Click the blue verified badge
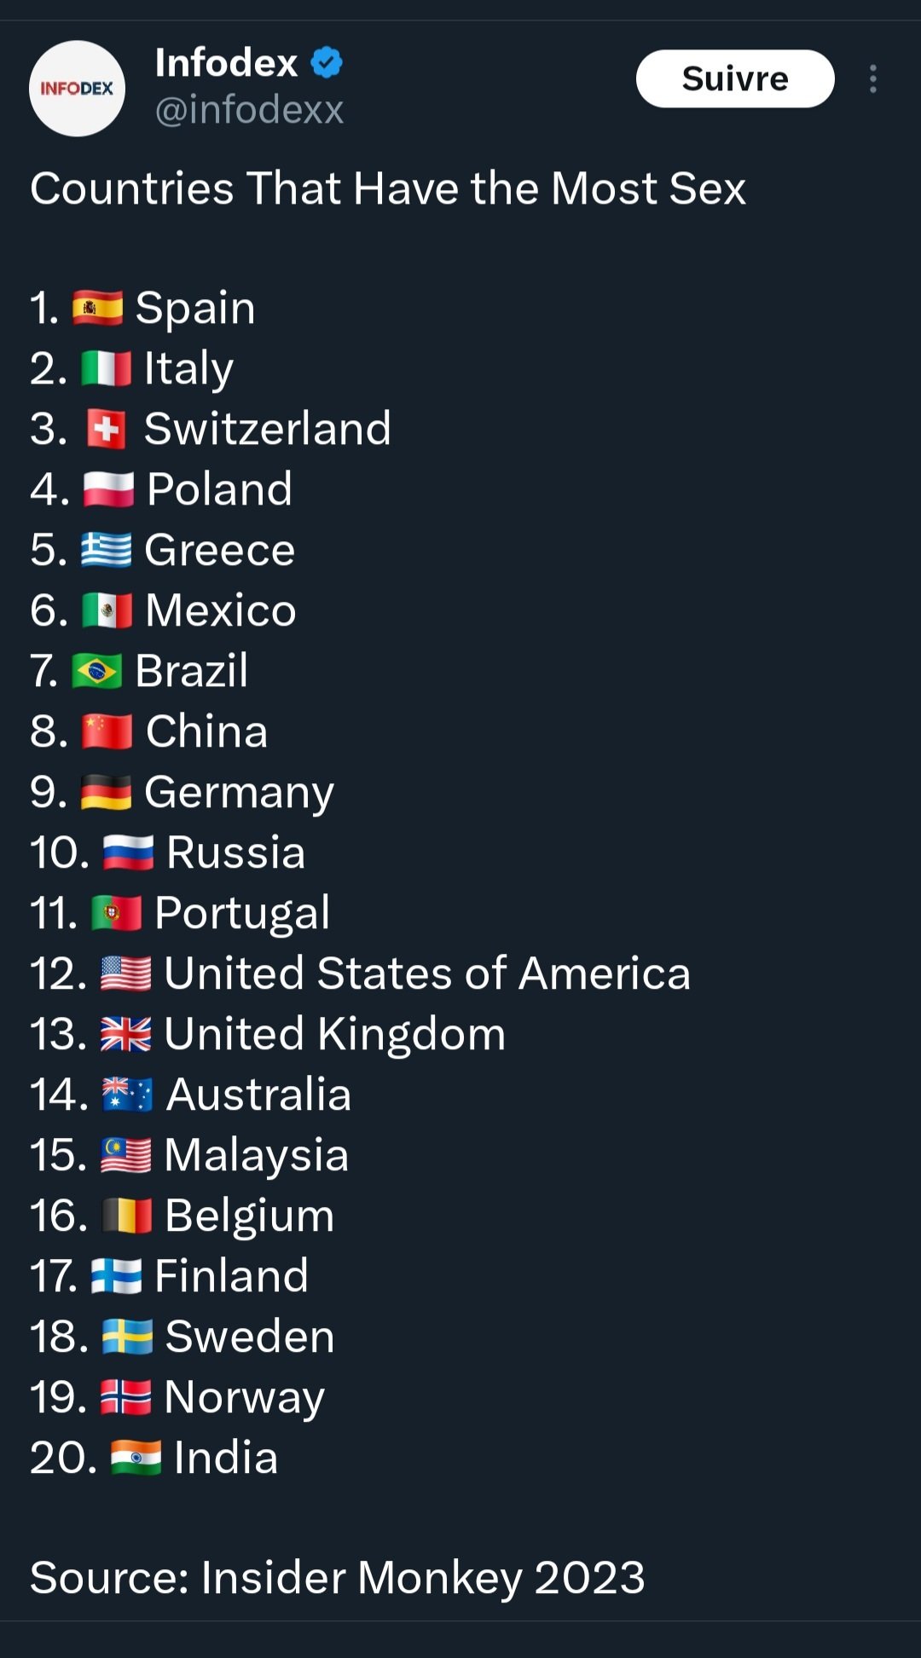The image size is (921, 1658). coord(326,63)
